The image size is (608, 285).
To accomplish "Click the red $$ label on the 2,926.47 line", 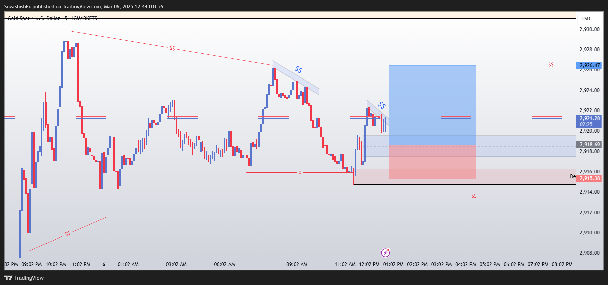I will [x=551, y=65].
